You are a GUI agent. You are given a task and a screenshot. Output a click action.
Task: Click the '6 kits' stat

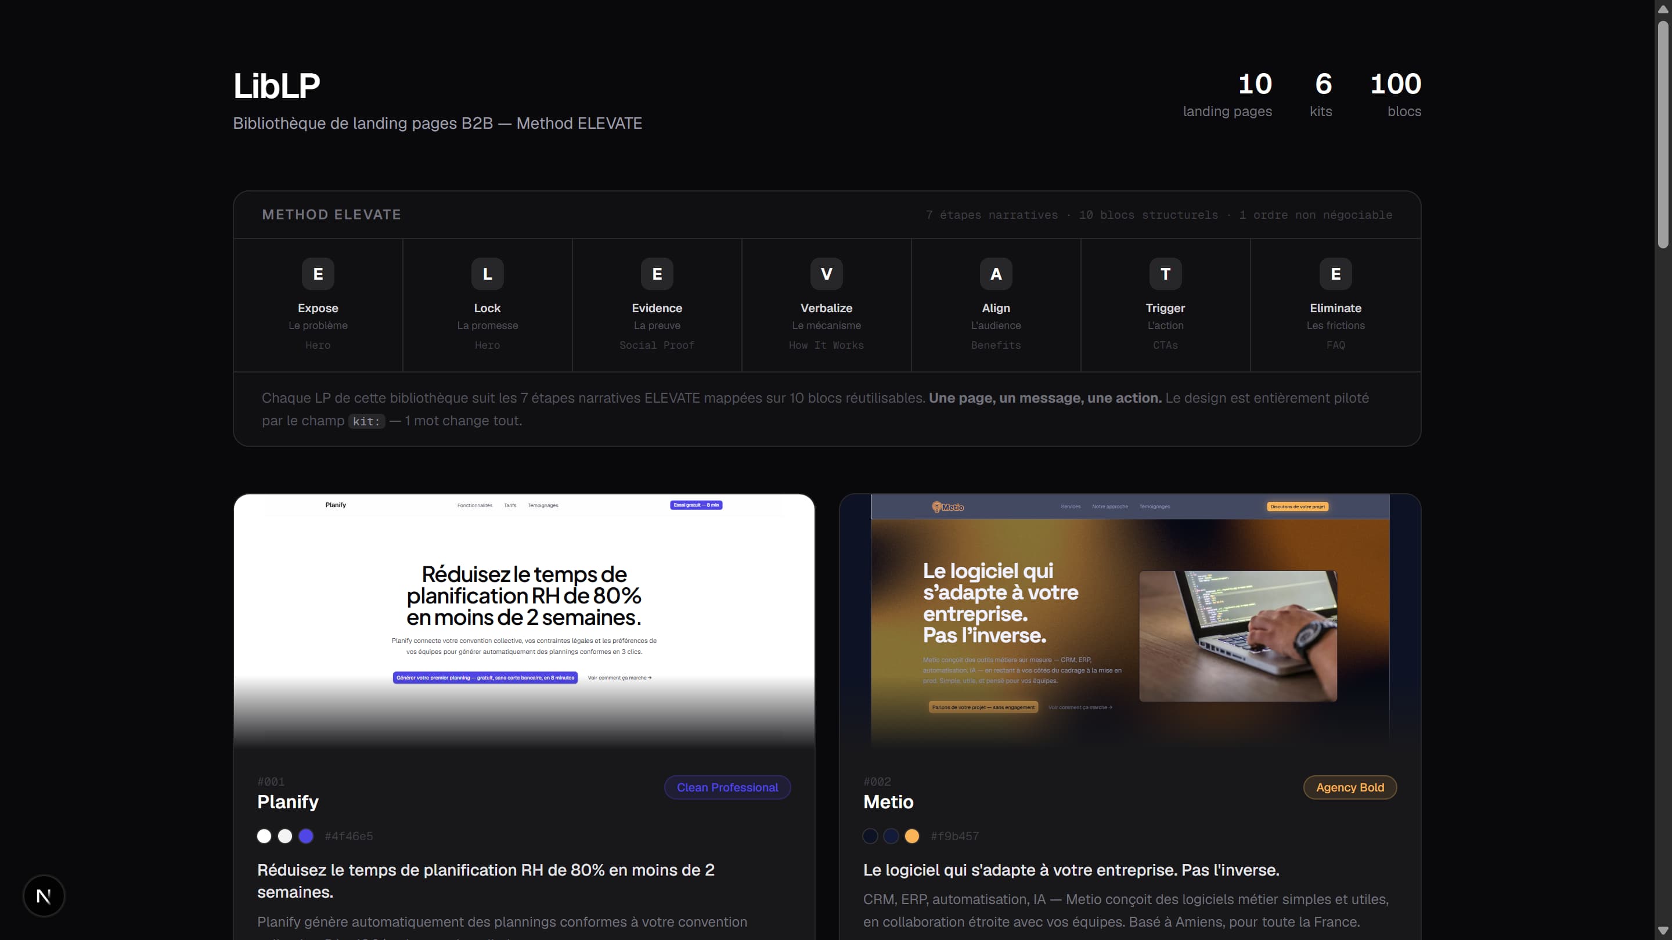click(x=1321, y=95)
